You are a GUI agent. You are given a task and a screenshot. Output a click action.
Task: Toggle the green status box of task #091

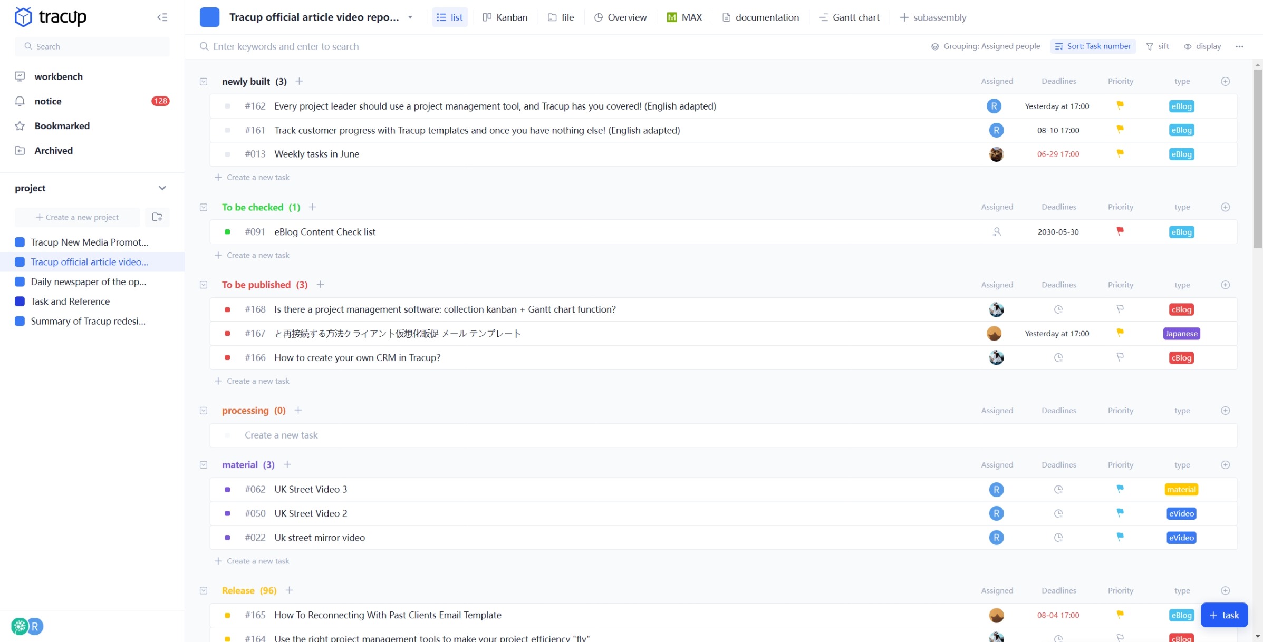click(227, 232)
